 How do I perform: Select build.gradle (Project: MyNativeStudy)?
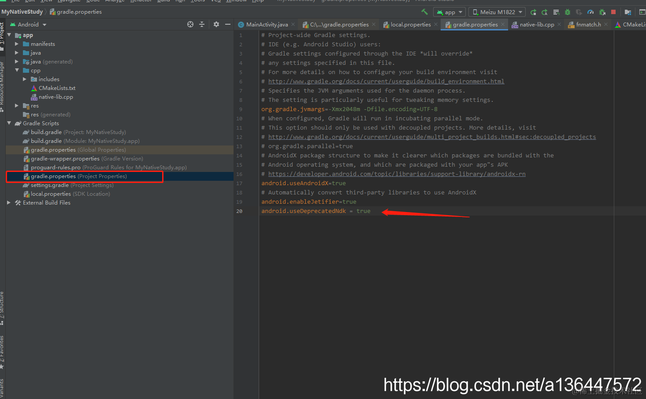pos(74,132)
